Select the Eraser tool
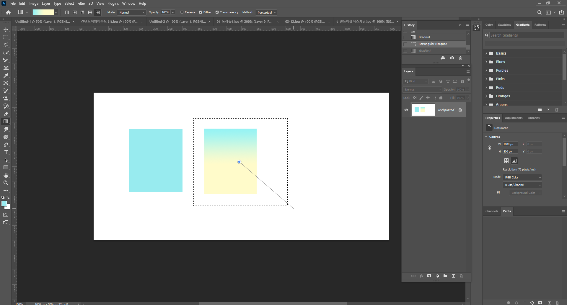This screenshot has height=305, width=567. pyautogui.click(x=6, y=114)
